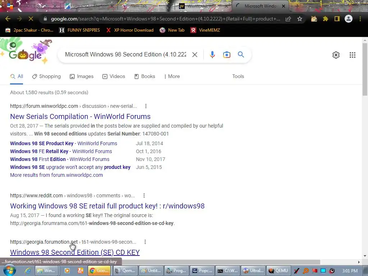
Task: Click the Halloween Google doodle logo
Action: click(x=26, y=52)
